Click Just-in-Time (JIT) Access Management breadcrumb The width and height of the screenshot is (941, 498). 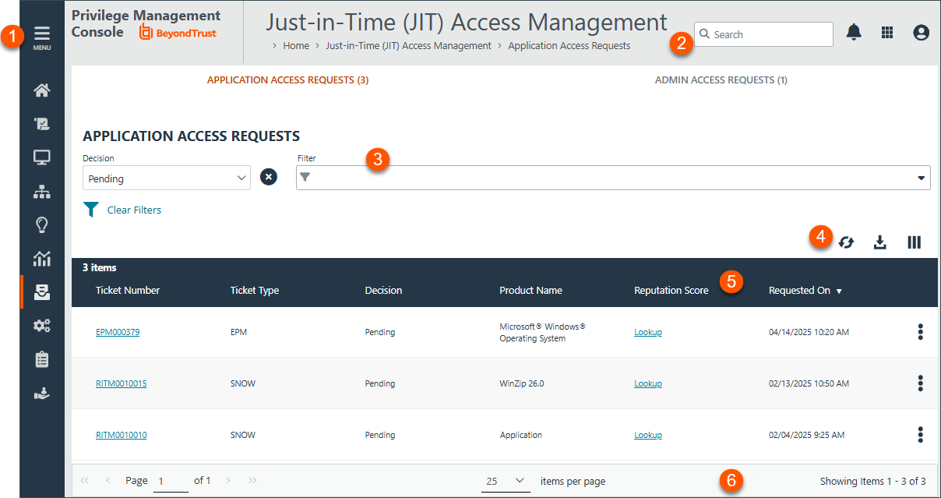pyautogui.click(x=408, y=46)
